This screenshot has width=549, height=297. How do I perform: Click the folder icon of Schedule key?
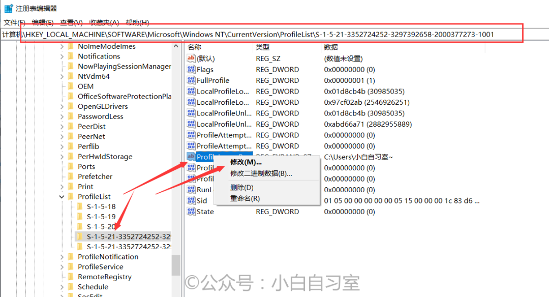click(x=71, y=286)
